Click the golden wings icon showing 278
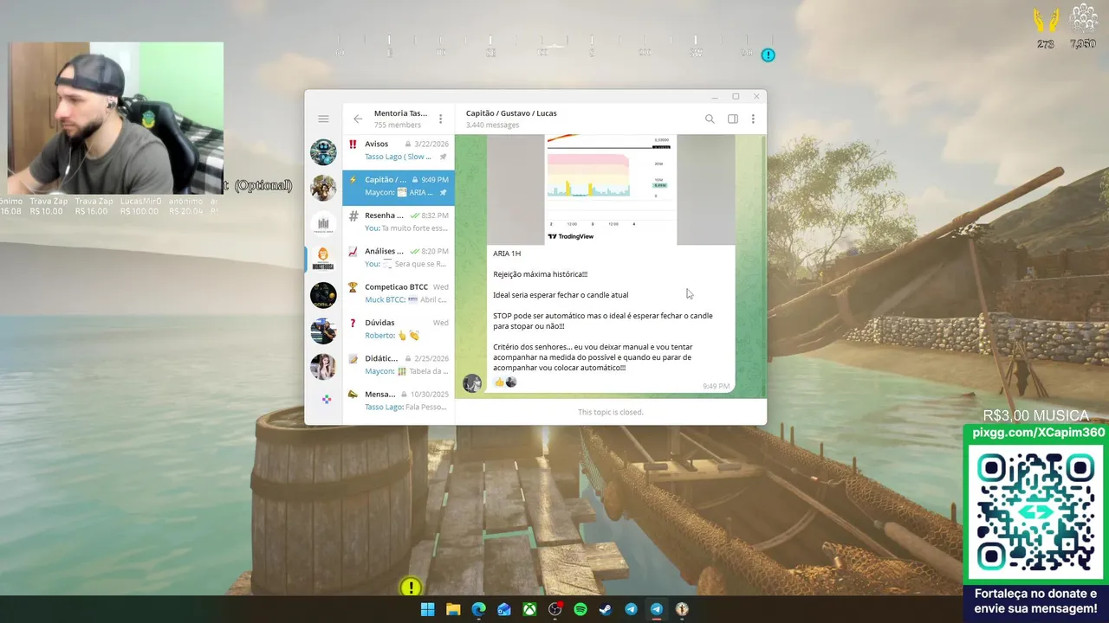Image resolution: width=1109 pixels, height=623 pixels. point(1047,21)
